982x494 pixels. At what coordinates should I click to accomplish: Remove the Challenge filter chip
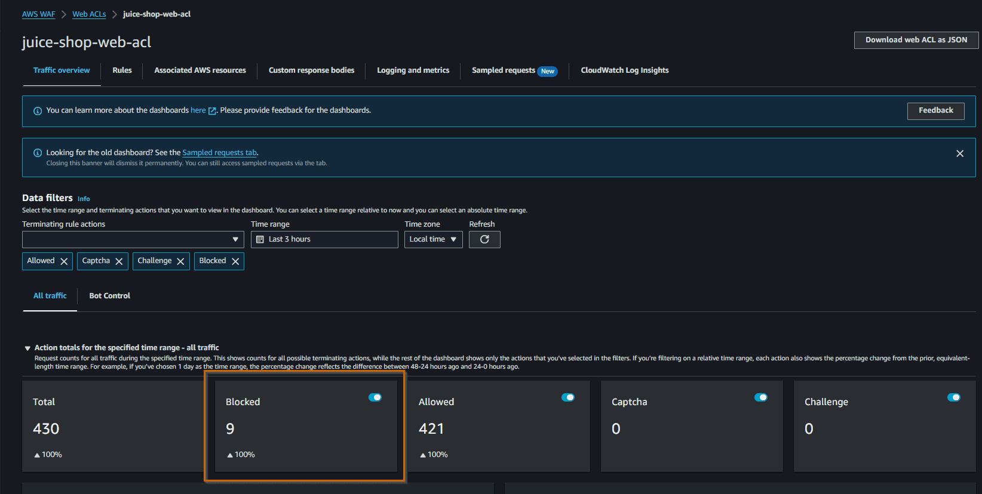(x=180, y=261)
